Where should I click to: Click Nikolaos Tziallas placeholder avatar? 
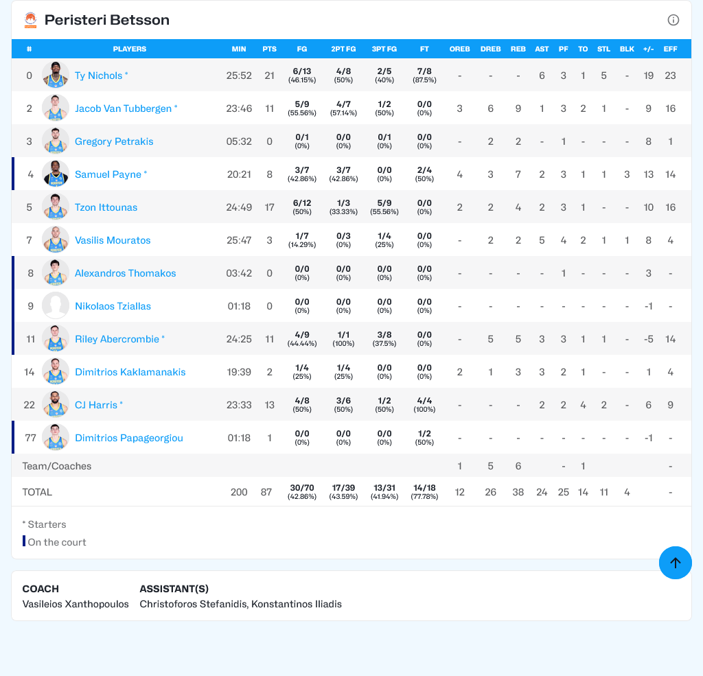click(56, 306)
